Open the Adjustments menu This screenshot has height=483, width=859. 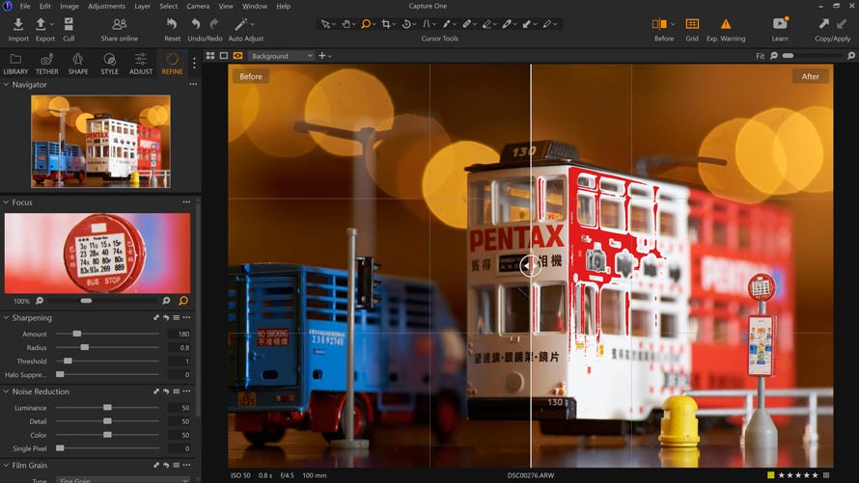click(x=106, y=6)
